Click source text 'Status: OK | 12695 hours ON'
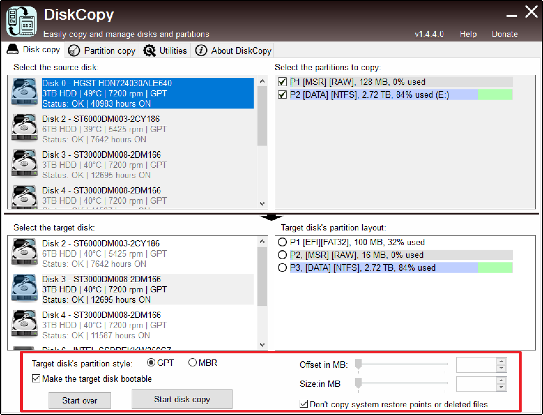The height and width of the screenshot is (415, 543). (96, 175)
